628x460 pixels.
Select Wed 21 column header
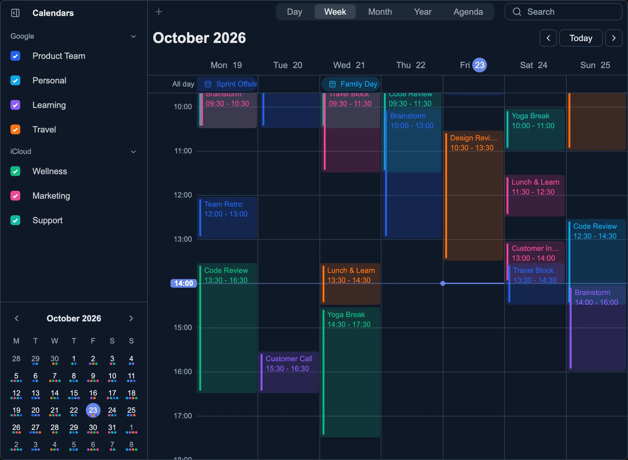pos(349,65)
